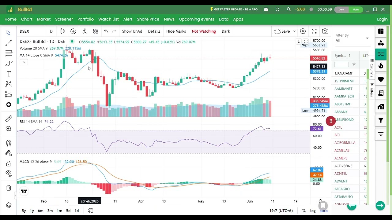Switch theme to Light in title toggle
Image resolution: width=392 pixels, height=220 pixels.
(356, 9)
